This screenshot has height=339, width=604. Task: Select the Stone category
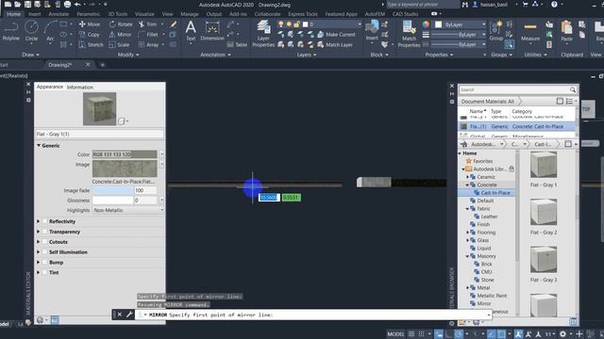(487, 280)
